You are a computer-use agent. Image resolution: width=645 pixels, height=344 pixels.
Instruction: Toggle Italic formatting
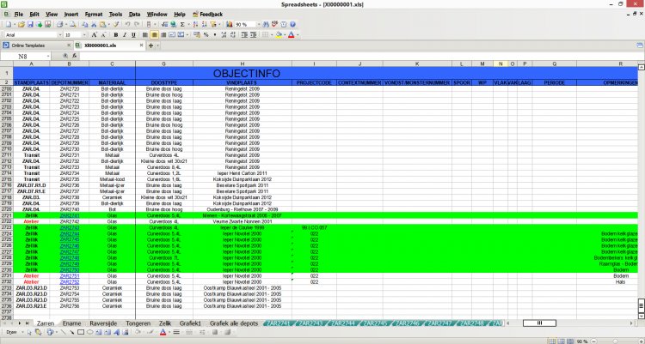click(x=125, y=35)
